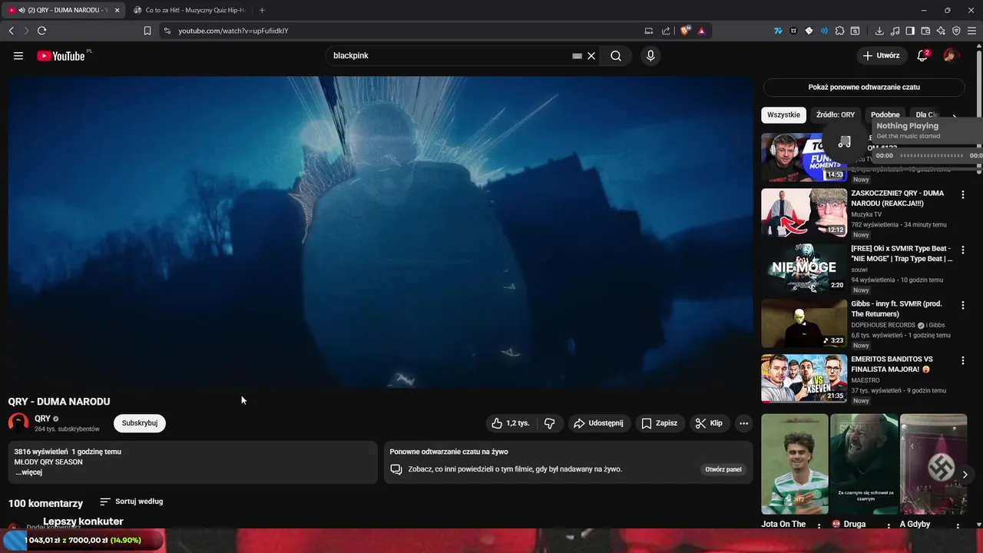983x553 pixels.
Task: Open the browser main menu icon
Action: 972,31
